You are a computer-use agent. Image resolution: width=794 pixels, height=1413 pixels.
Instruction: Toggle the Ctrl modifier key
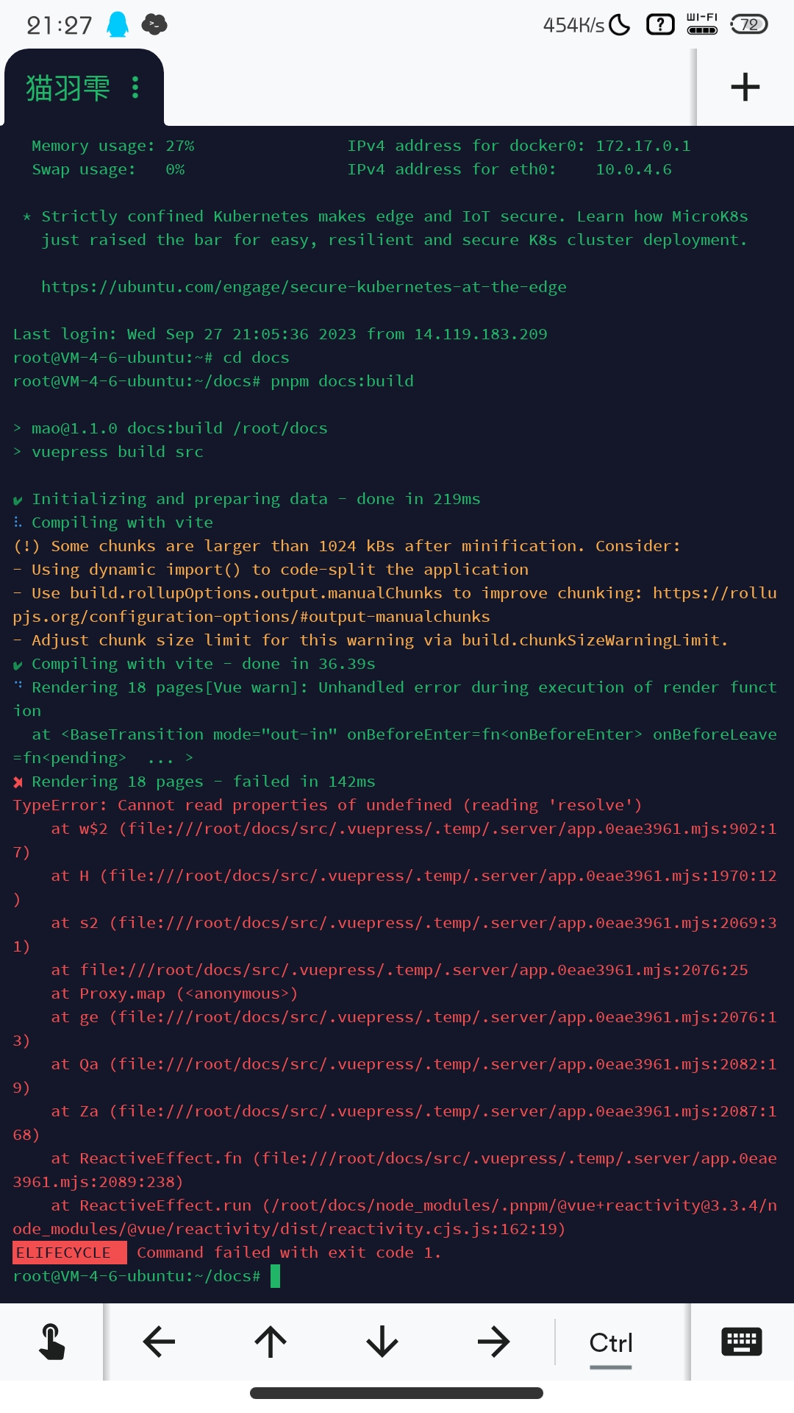click(609, 1340)
